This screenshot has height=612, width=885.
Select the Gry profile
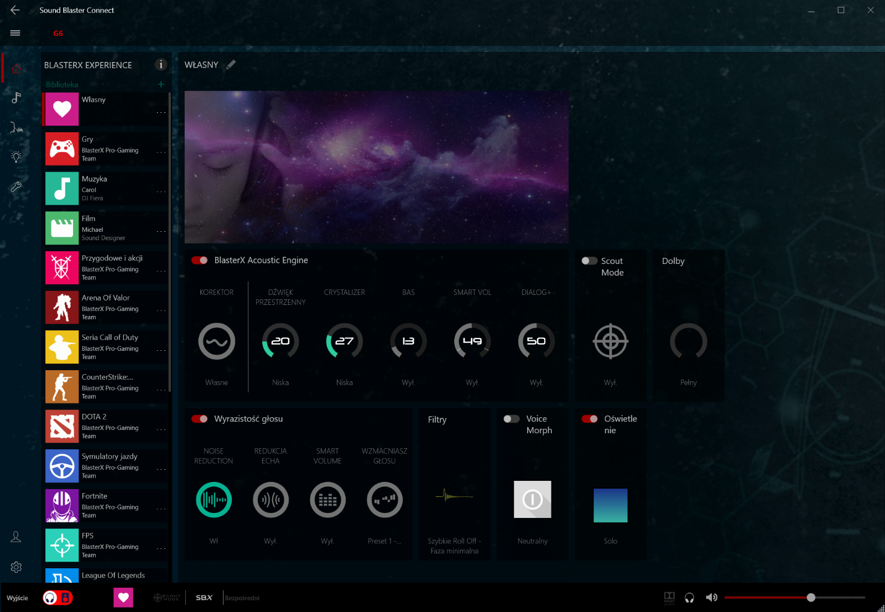[x=105, y=149]
